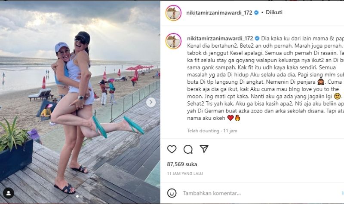Go to next photo with arrow
Screen dimensions: 344x204
pos(151,102)
